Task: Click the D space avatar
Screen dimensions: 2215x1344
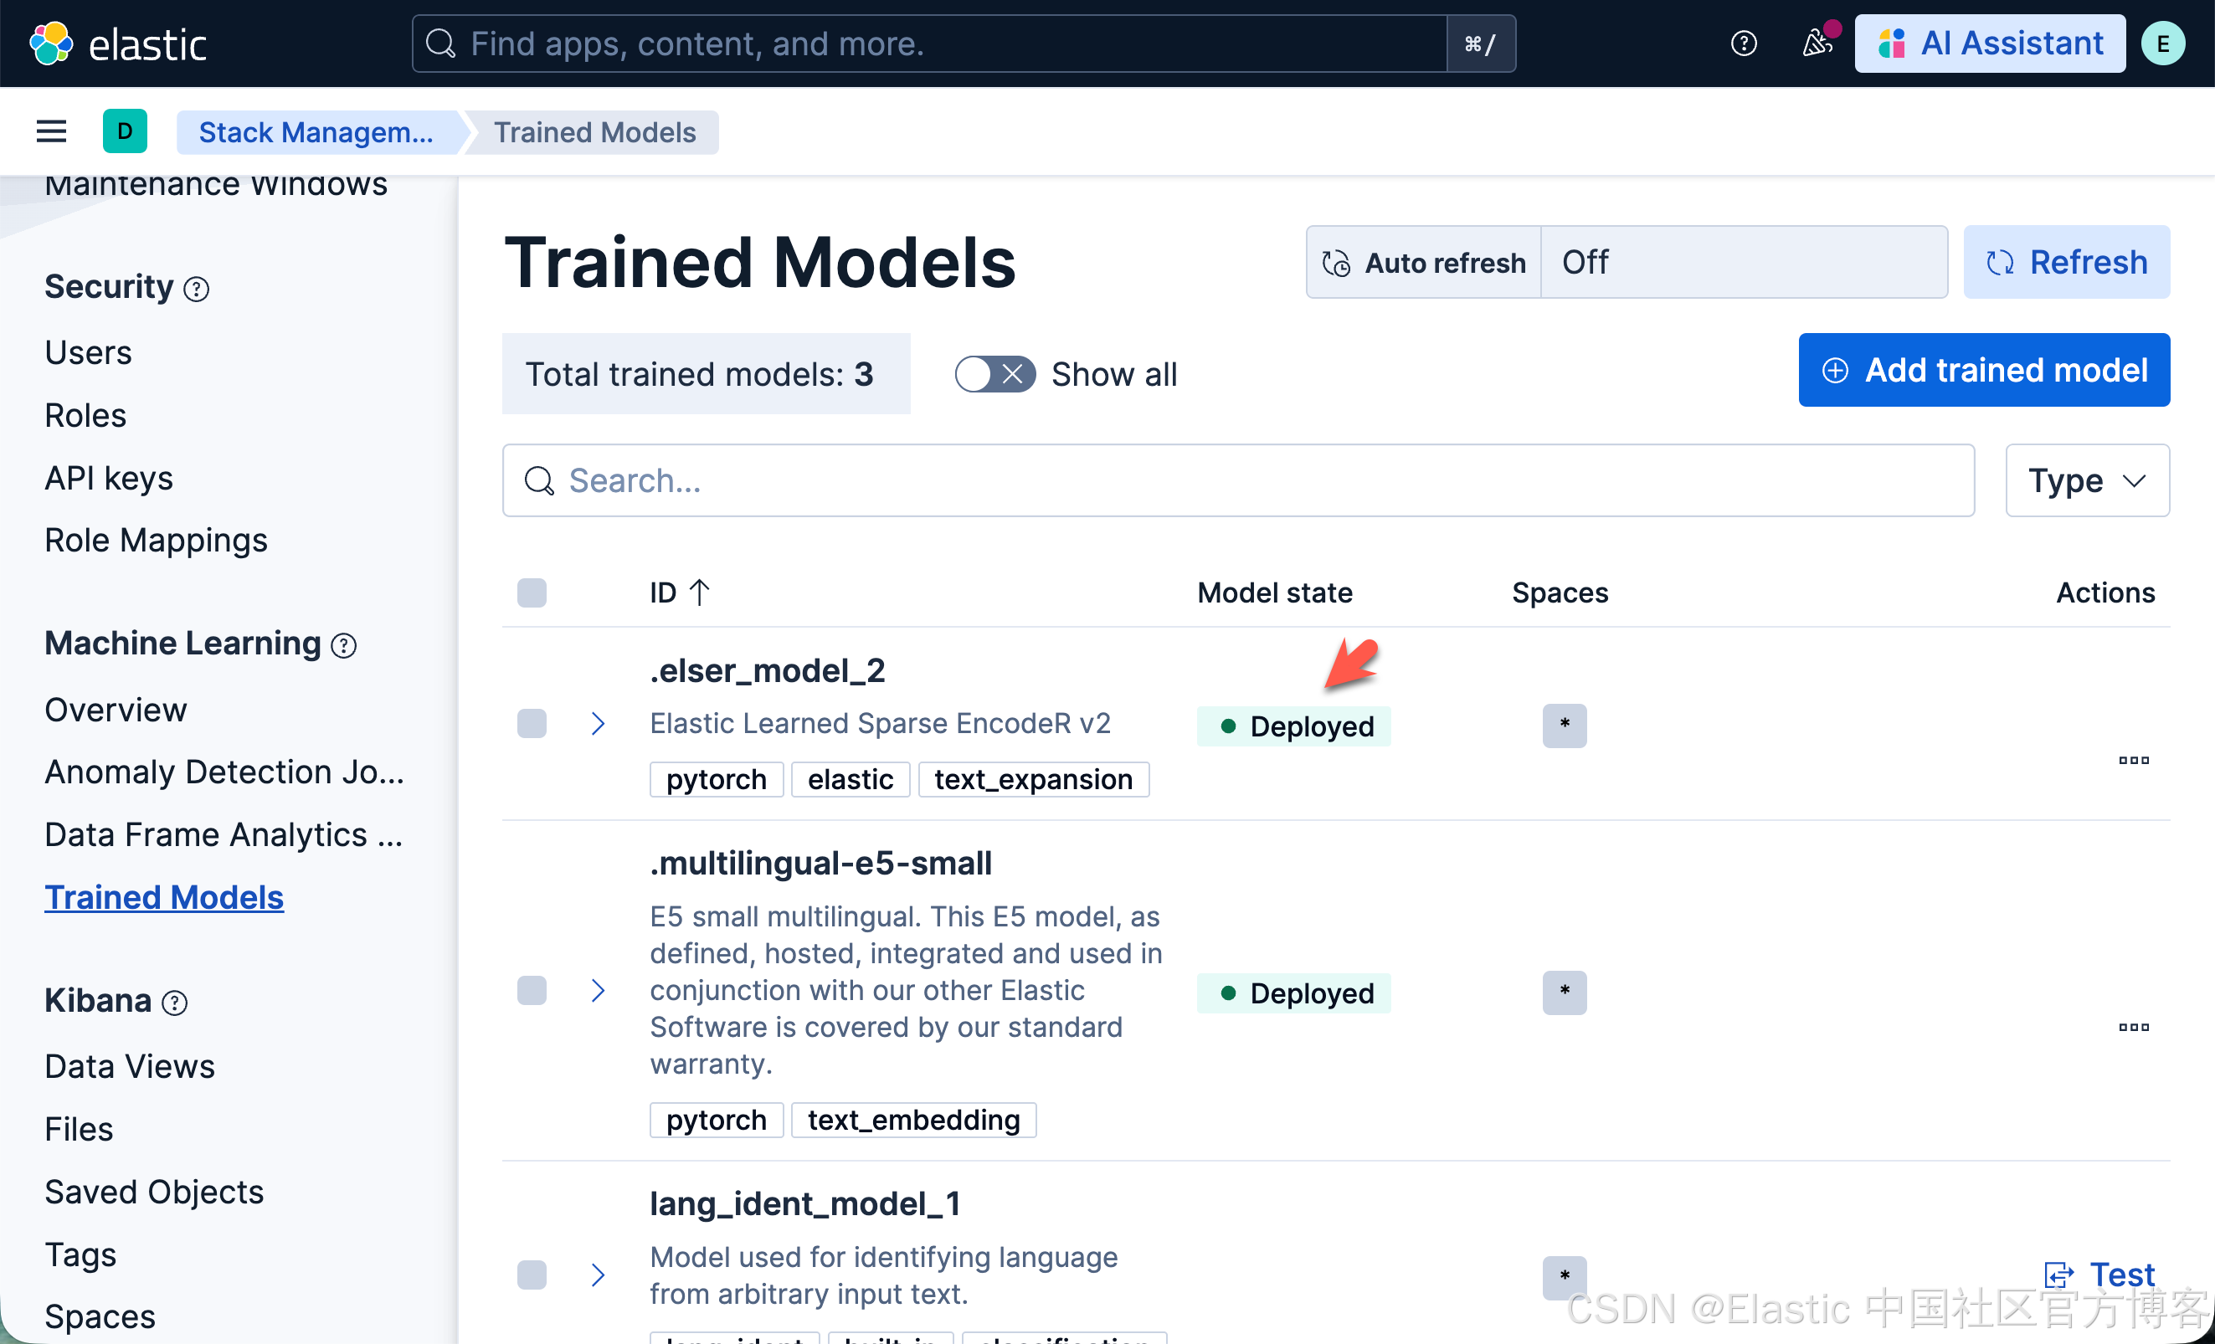Action: pyautogui.click(x=125, y=132)
